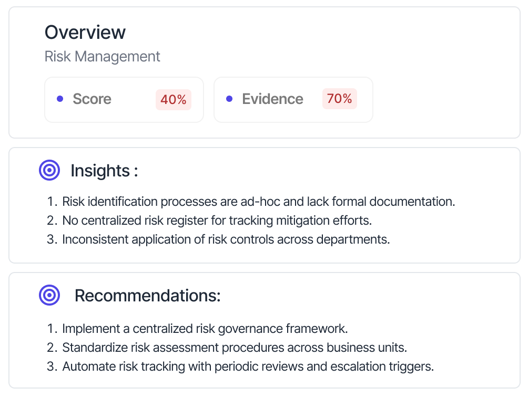
Task: Click the Overview heading
Action: pyautogui.click(x=85, y=32)
